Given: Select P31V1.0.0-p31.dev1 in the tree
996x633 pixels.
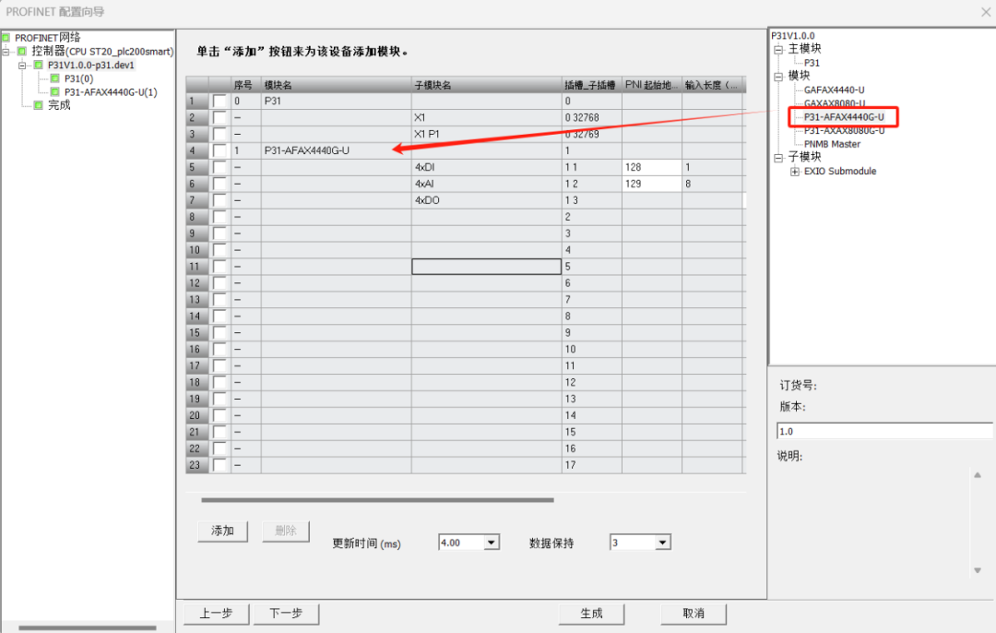Looking at the screenshot, I should pos(90,65).
